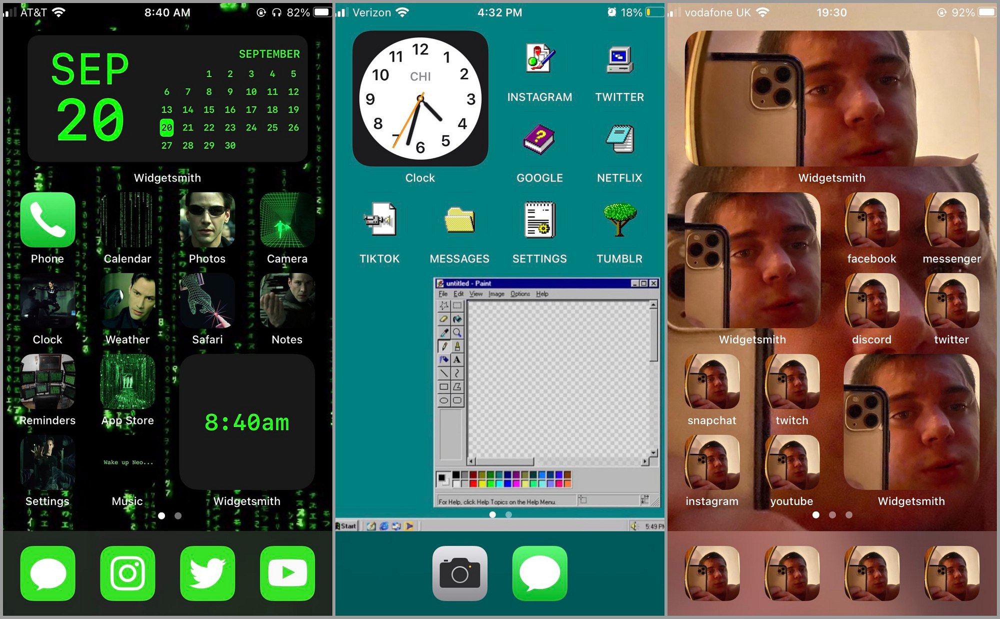The image size is (1000, 619).
Task: Open snapchat app on vodafone phone
Action: 712,381
